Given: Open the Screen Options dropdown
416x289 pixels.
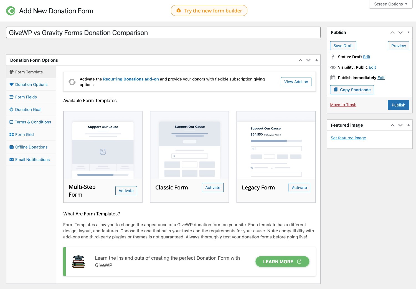Looking at the screenshot, I should pyautogui.click(x=391, y=4).
